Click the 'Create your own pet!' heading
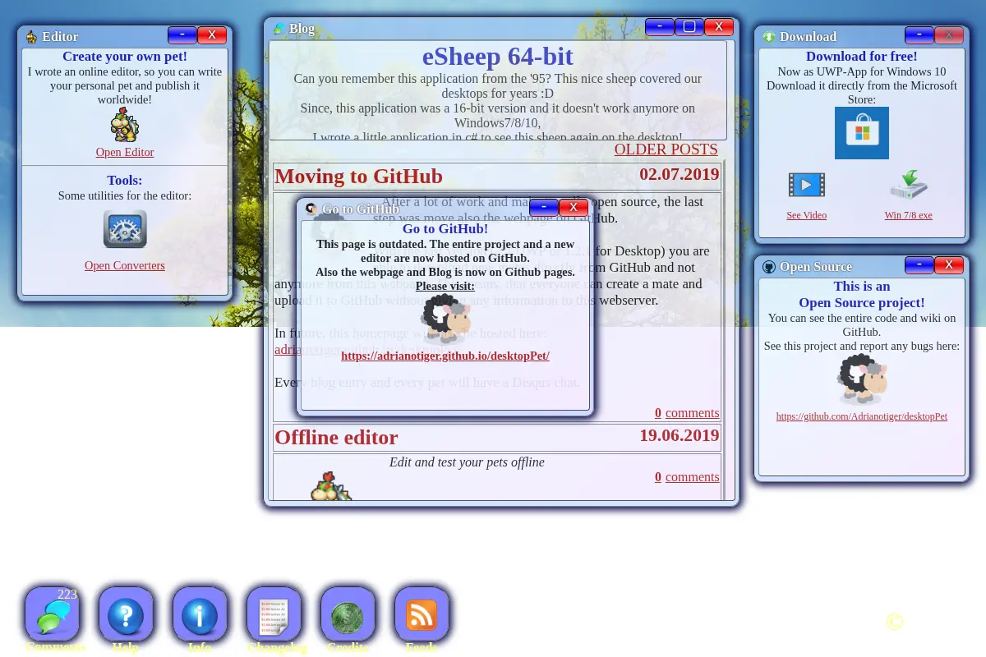Viewport: 986px width, 657px height. pyautogui.click(x=125, y=57)
